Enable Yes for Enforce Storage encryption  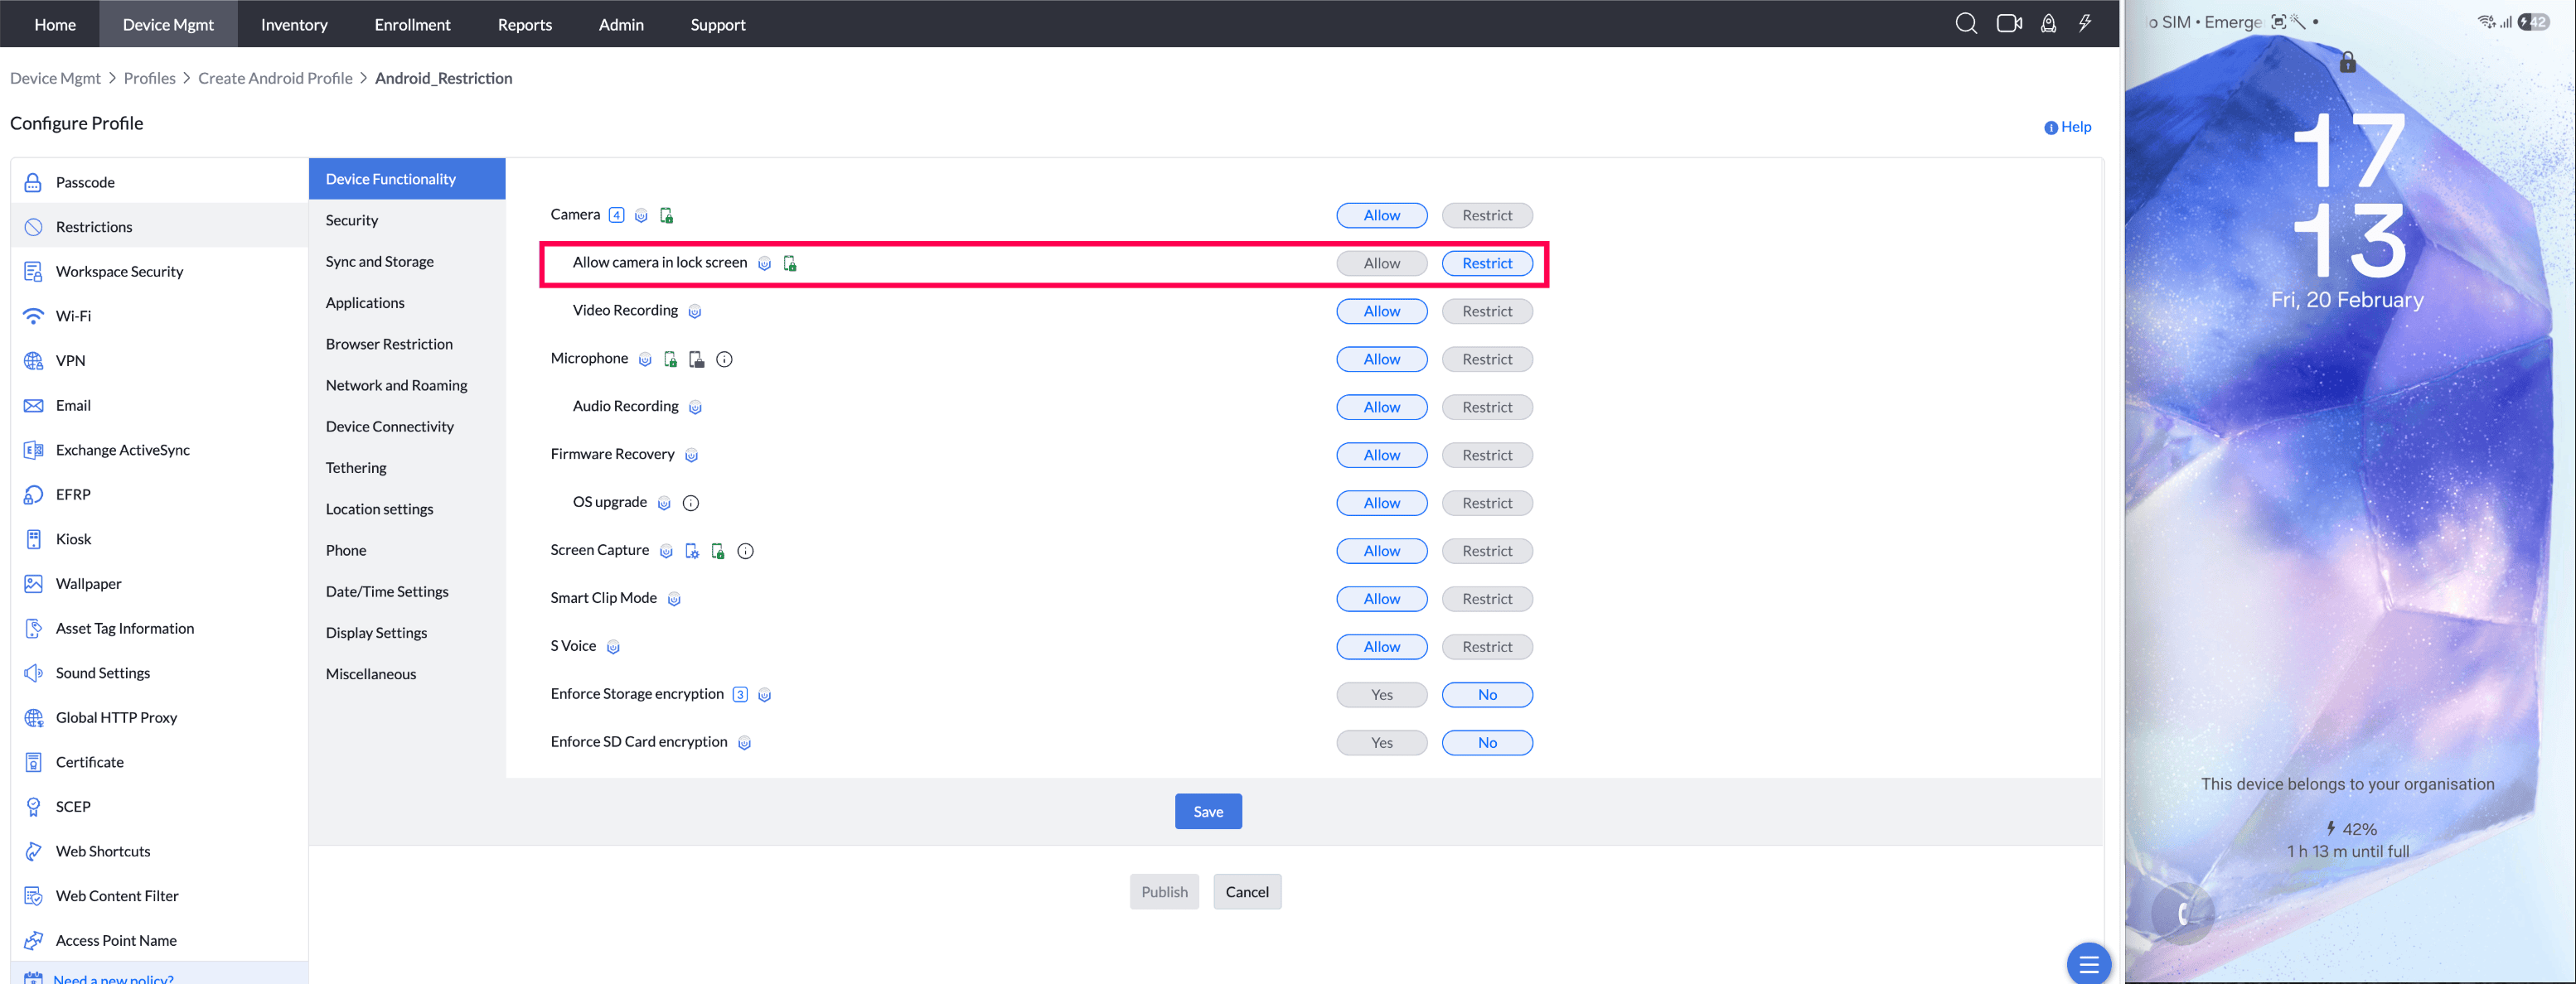tap(1381, 695)
